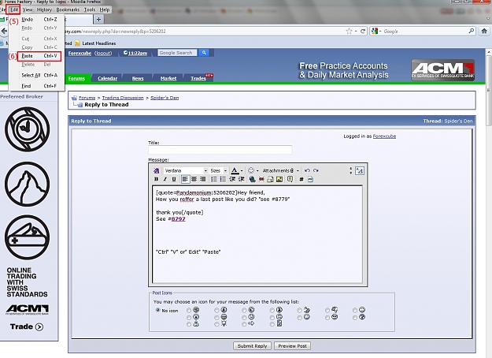492x358 pixels.
Task: Choose Select All from Edit menu
Action: (39, 75)
